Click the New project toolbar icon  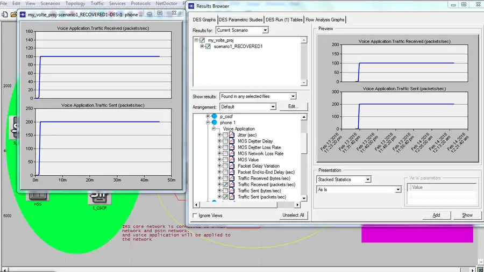tap(5, 14)
